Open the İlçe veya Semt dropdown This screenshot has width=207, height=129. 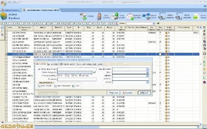(148, 69)
